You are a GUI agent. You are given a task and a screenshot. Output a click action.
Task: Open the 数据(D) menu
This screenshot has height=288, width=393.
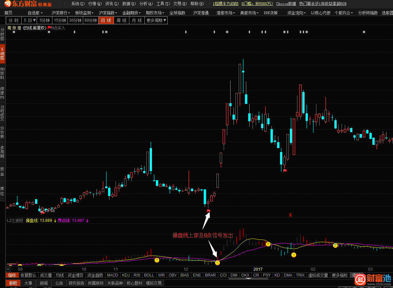tap(129, 4)
